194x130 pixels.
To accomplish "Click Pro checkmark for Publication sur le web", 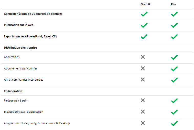I will point(174,25).
